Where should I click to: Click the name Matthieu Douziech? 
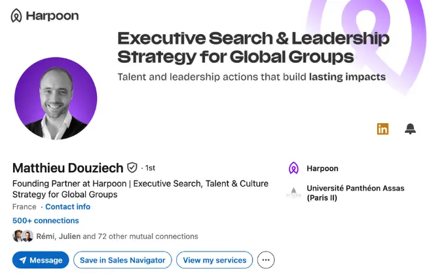click(68, 168)
